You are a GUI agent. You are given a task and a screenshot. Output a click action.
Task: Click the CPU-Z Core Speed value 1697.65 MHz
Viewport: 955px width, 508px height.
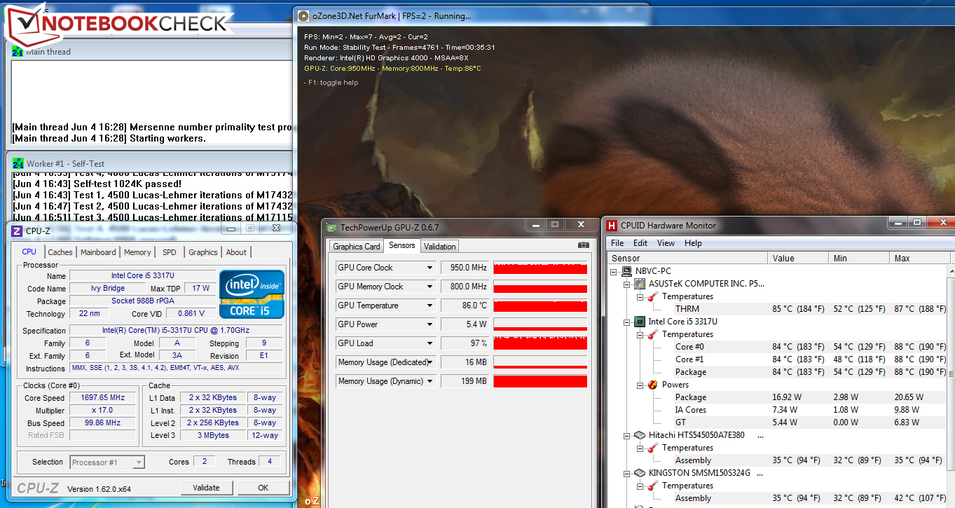102,398
